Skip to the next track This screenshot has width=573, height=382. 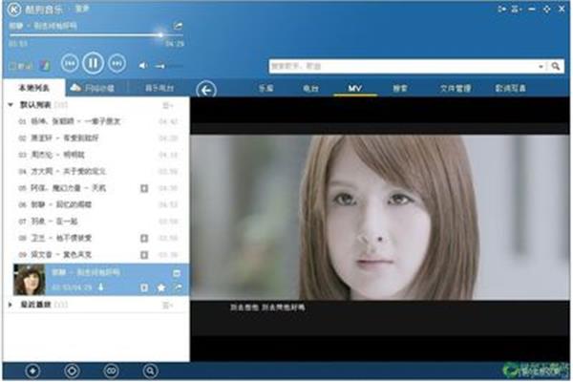(117, 64)
